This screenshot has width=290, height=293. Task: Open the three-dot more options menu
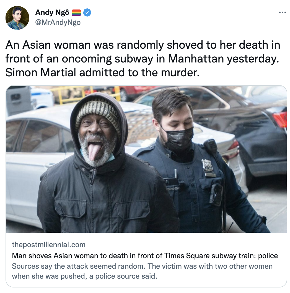tap(282, 12)
